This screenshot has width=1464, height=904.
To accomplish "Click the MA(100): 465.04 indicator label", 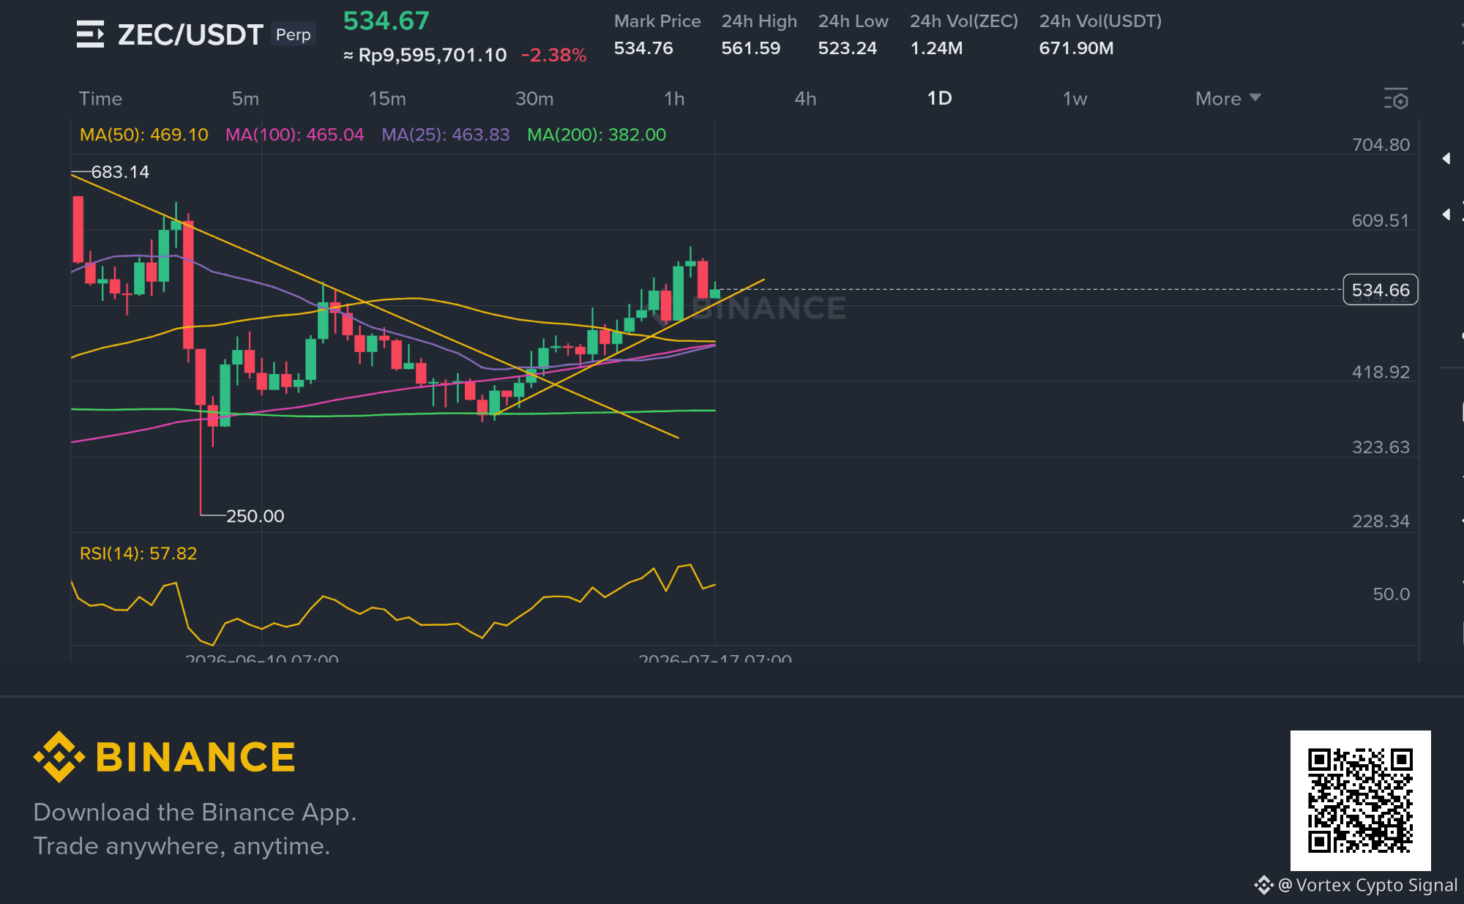I will point(294,135).
